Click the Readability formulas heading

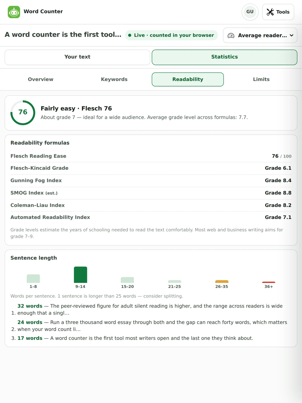40,143
